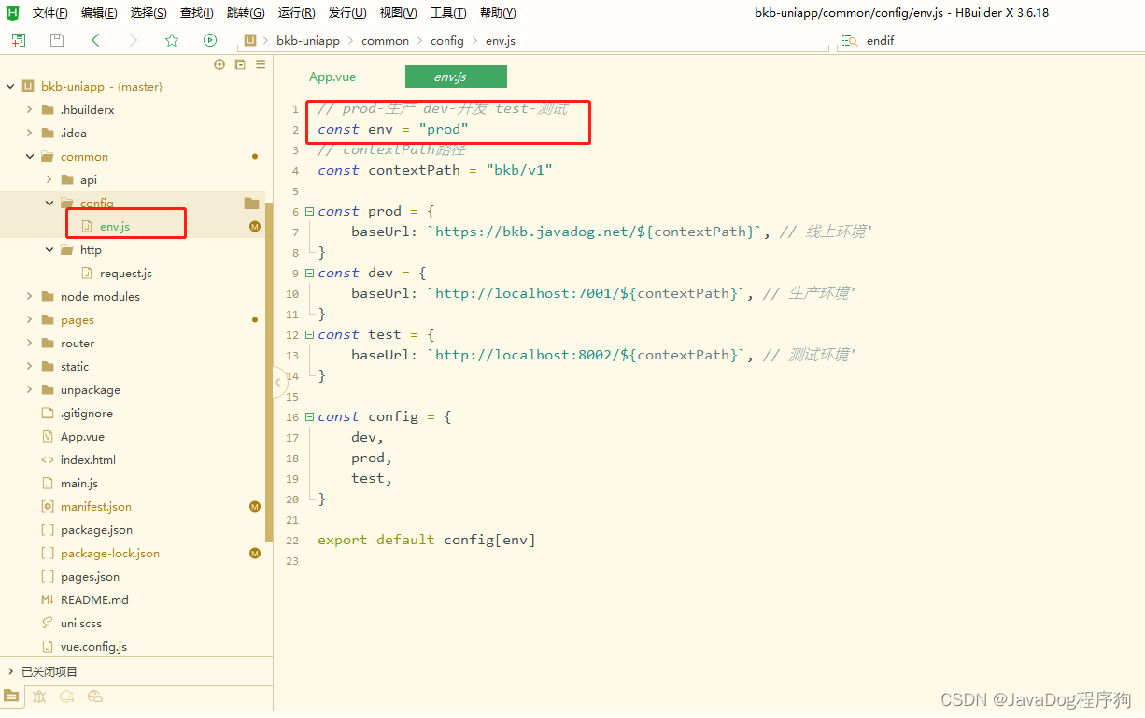The width and height of the screenshot is (1145, 718).
Task: Open the 工具(T) menu
Action: 448,13
